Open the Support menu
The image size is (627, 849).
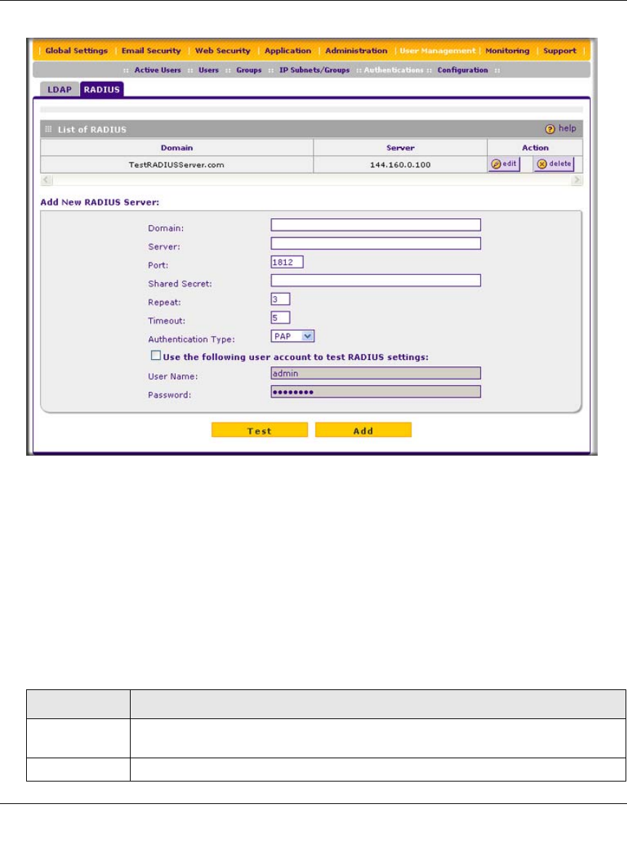[x=560, y=51]
